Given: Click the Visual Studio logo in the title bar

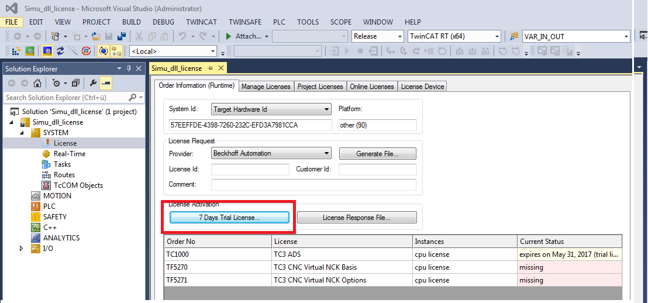Looking at the screenshot, I should tap(12, 8).
